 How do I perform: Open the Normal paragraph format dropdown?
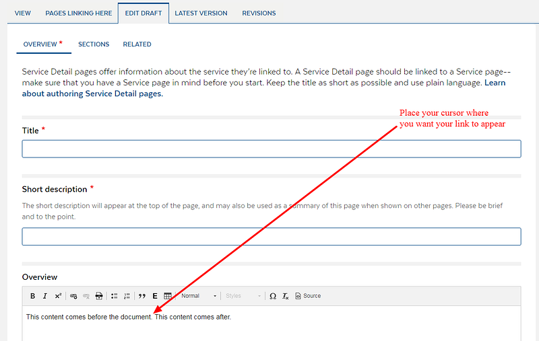[199, 296]
